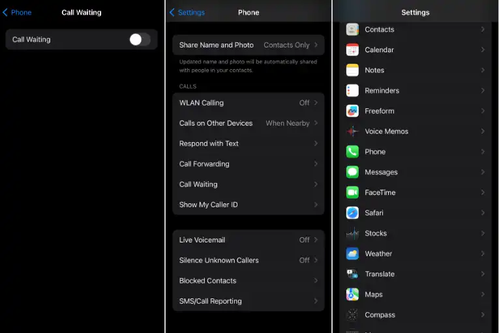Tap the Contacts app icon
The width and height of the screenshot is (499, 333).
[352, 29]
